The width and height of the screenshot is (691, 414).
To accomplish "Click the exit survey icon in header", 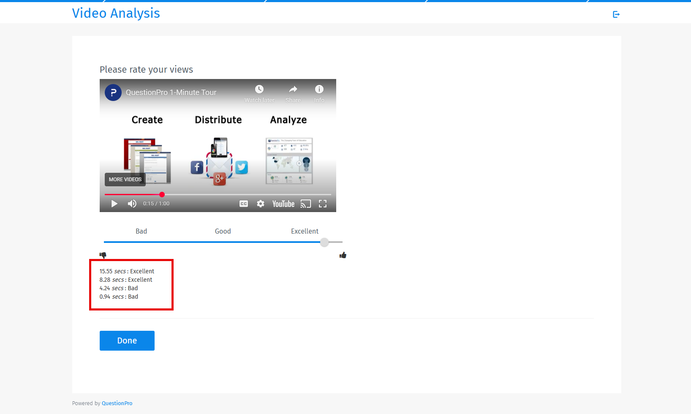I will coord(616,14).
